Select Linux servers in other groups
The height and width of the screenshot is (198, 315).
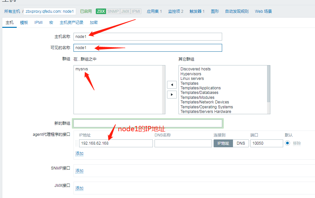point(192,78)
